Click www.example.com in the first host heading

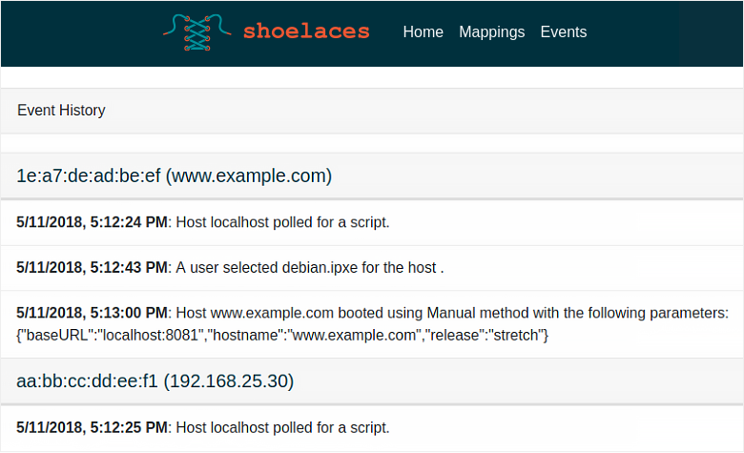pos(248,175)
